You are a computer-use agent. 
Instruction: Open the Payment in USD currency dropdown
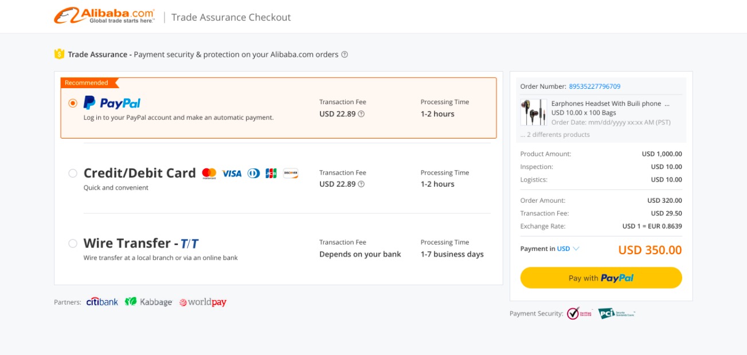pyautogui.click(x=568, y=249)
